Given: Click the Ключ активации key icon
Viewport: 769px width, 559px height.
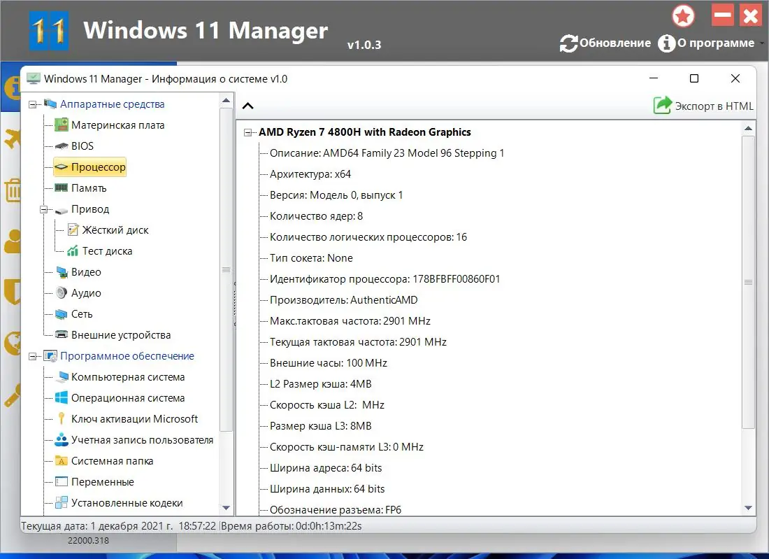Looking at the screenshot, I should click(x=62, y=418).
